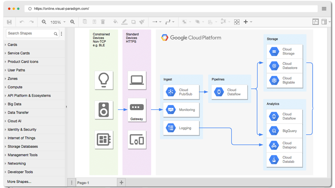The height and width of the screenshot is (188, 335).
Task: Click the zoom out magnifier
Action: click(x=44, y=22)
